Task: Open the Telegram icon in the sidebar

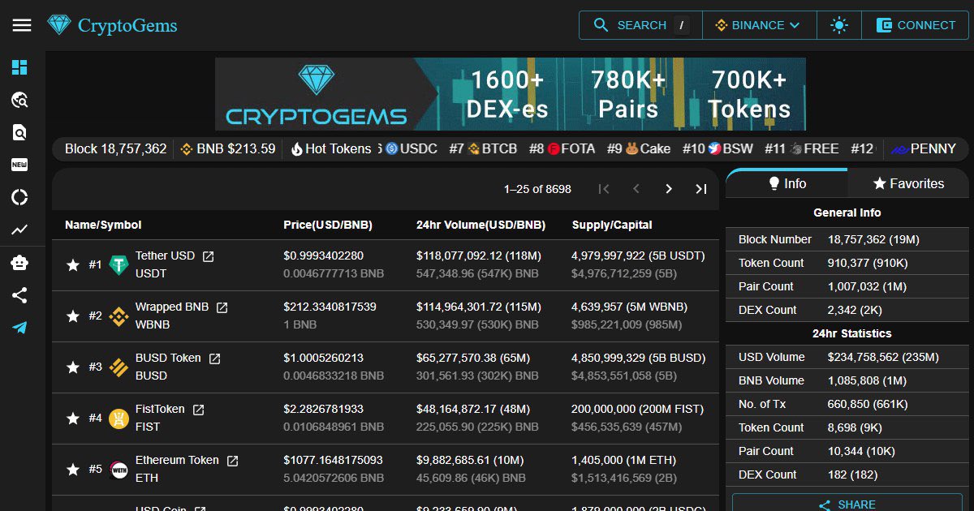Action: [x=21, y=327]
